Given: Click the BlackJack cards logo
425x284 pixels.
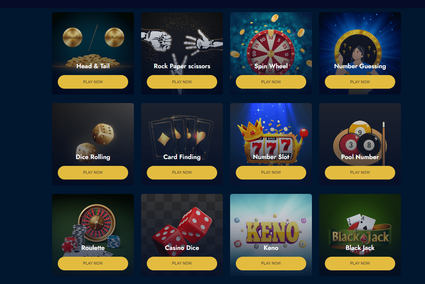Looking at the screenshot, I should coord(360,234).
